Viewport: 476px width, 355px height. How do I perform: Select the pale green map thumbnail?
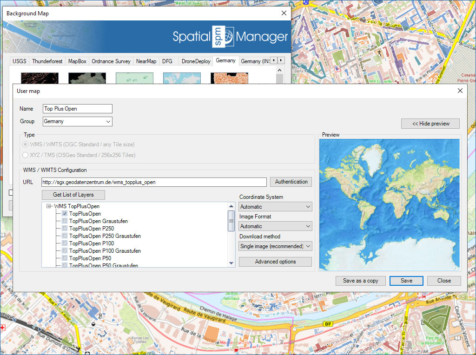(134, 78)
